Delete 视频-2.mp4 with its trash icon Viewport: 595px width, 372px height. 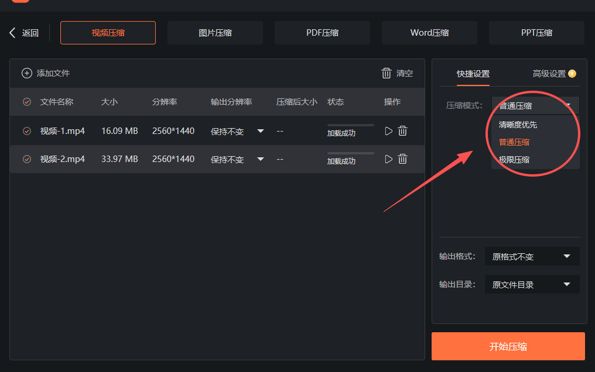402,159
